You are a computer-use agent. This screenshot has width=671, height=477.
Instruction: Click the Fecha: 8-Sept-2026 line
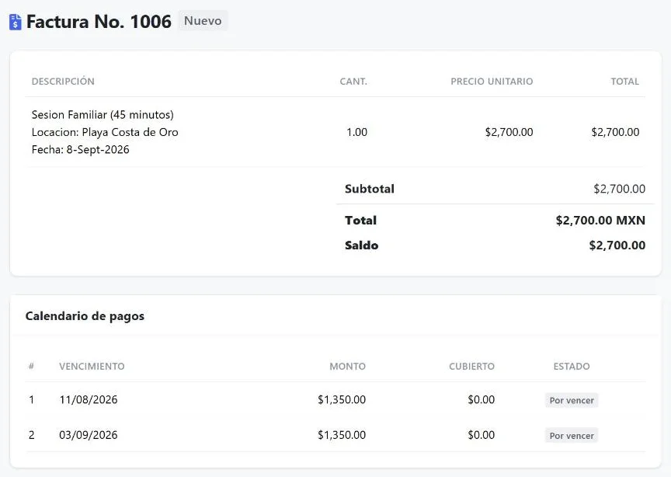pos(81,149)
